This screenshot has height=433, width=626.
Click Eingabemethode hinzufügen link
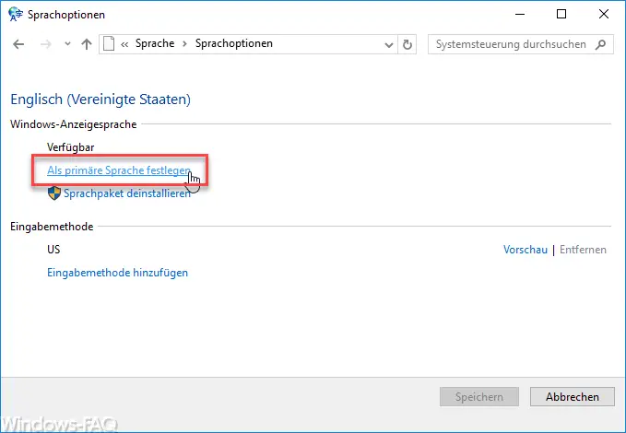pyautogui.click(x=117, y=273)
